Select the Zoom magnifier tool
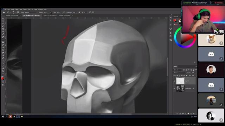 [x=3, y=71]
